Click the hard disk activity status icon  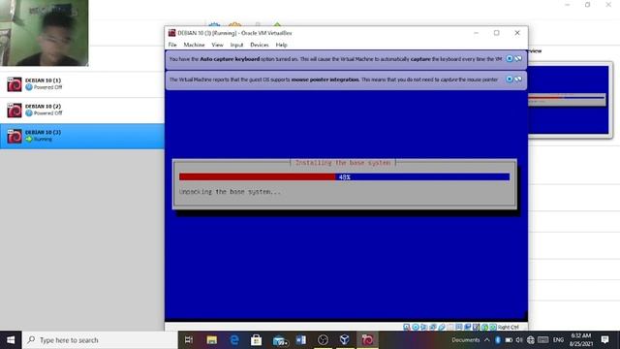407,327
